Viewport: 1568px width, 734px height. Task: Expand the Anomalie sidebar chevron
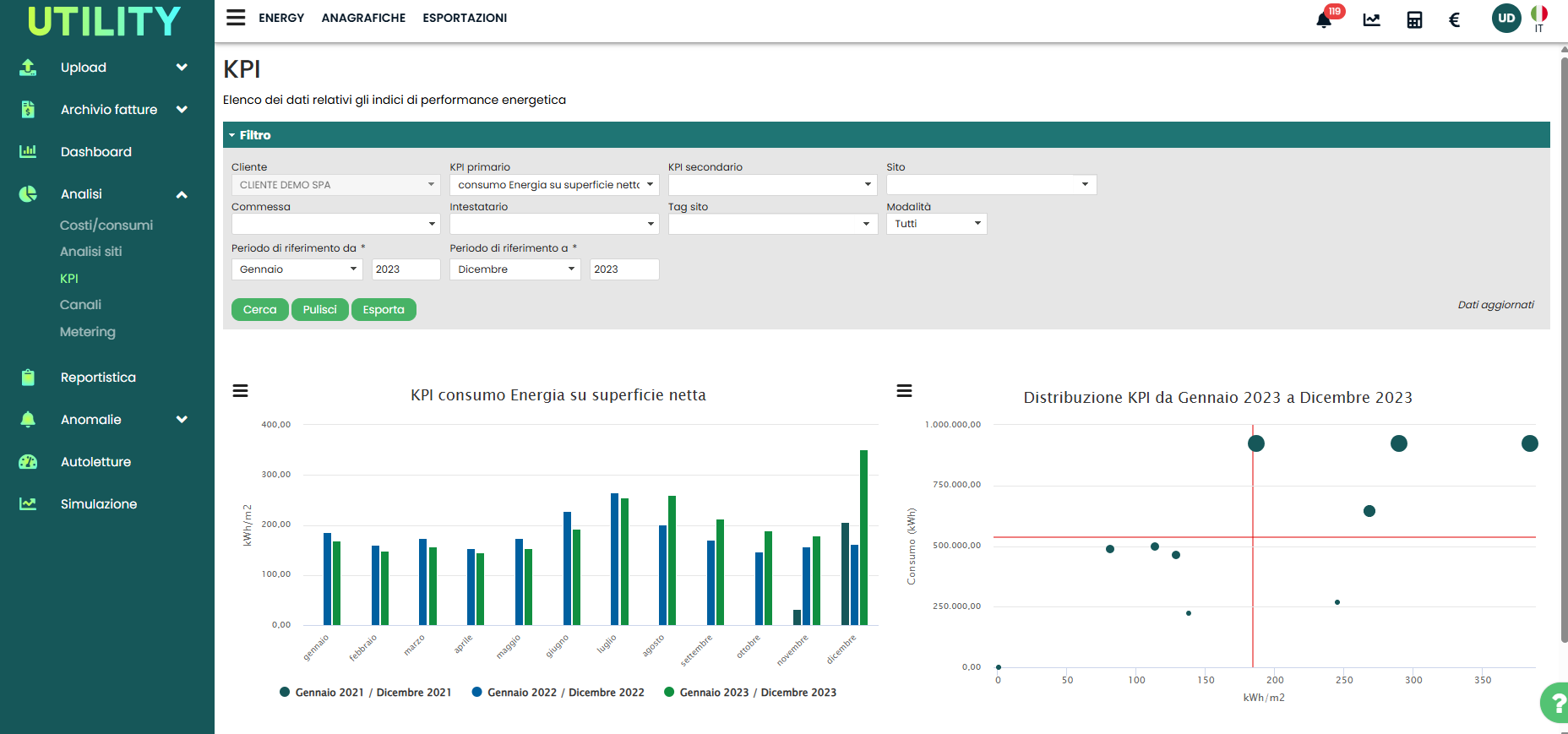(x=182, y=420)
